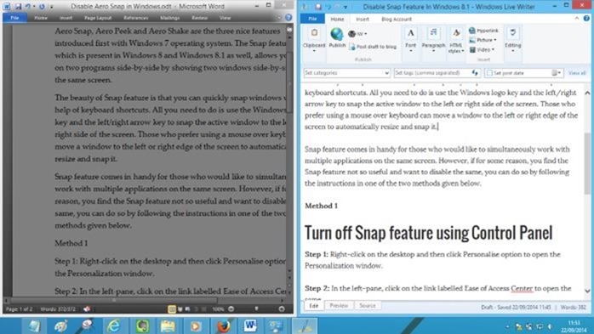594x334 pixels.
Task: Open the Paragraph group dropdown
Action: [433, 39]
